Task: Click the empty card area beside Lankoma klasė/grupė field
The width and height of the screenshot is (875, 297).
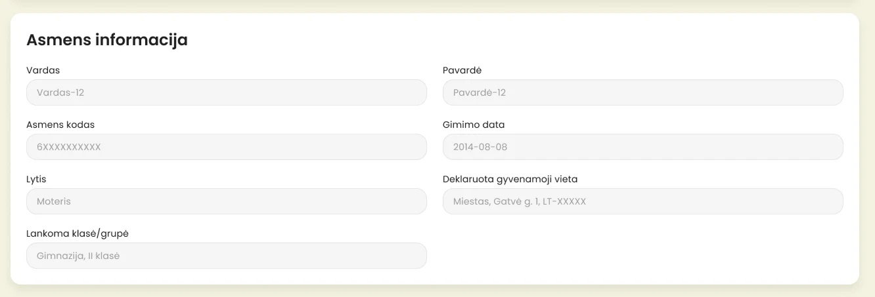Action: (x=643, y=256)
